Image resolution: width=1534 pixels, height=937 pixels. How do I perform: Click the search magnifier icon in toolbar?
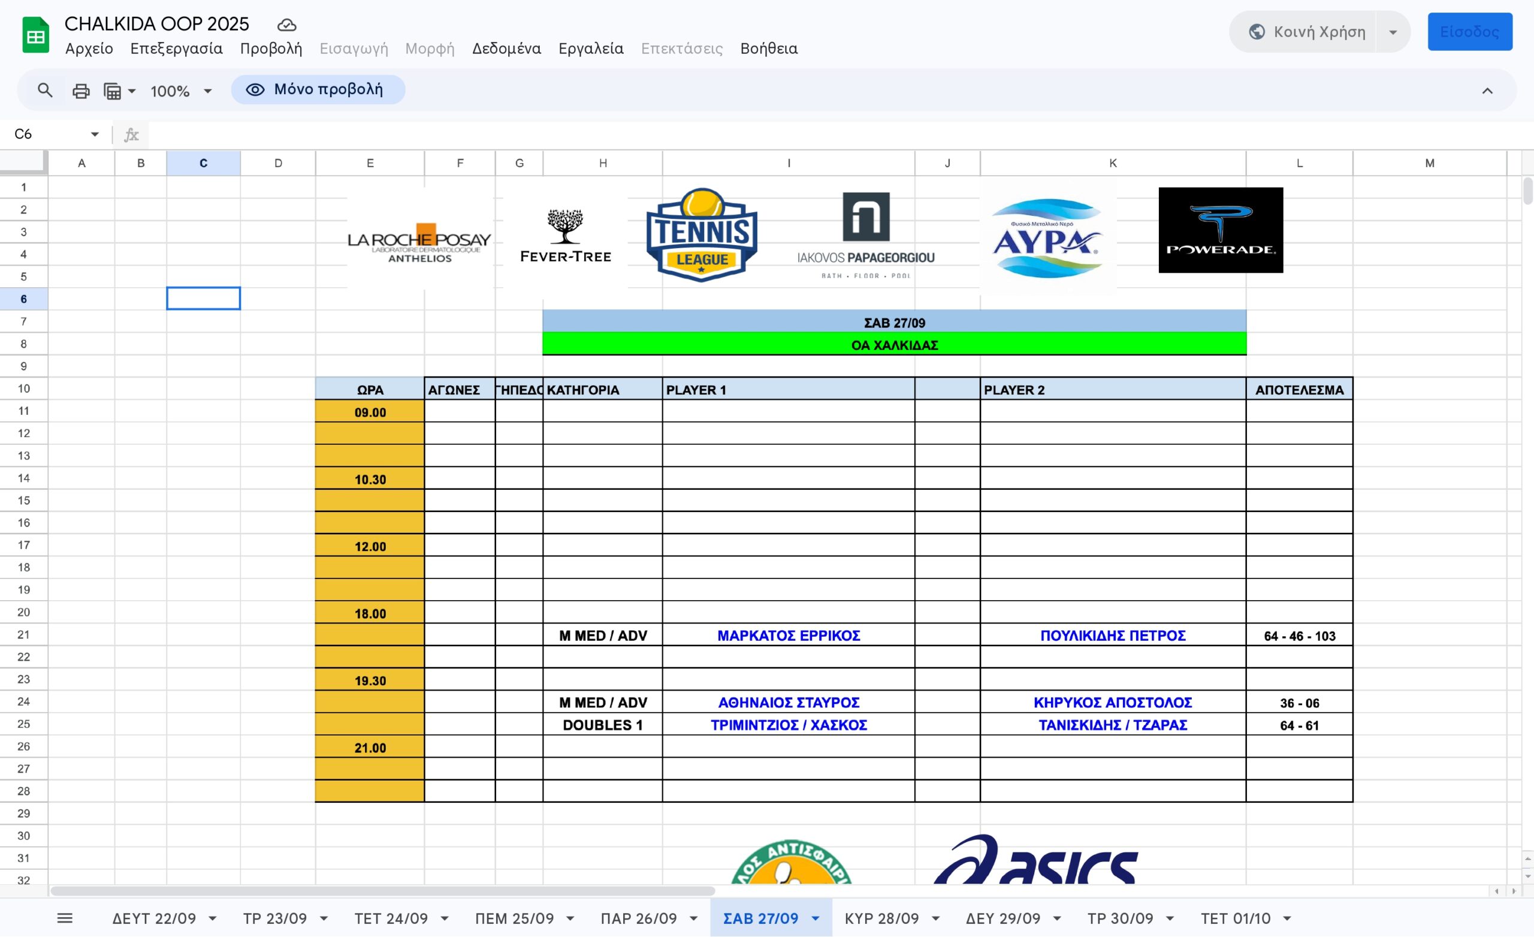[45, 91]
